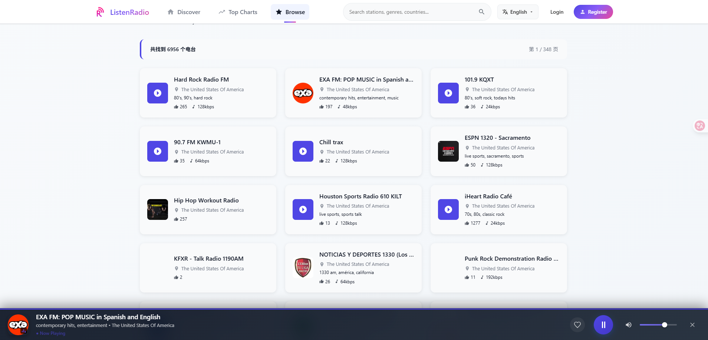This screenshot has width=708, height=340.
Task: Click bitrate note icon on ESPN 1320
Action: pyautogui.click(x=482, y=165)
